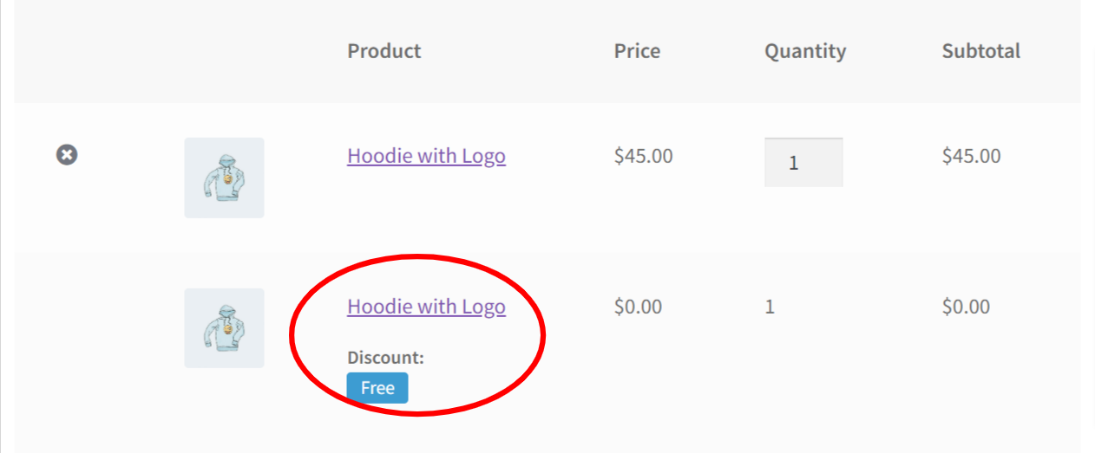
Task: Click the blue Free discount badge
Action: coord(377,388)
